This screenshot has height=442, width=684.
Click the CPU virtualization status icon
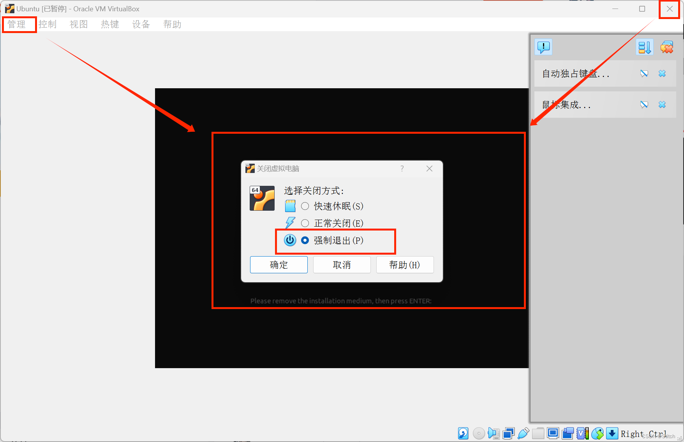582,433
